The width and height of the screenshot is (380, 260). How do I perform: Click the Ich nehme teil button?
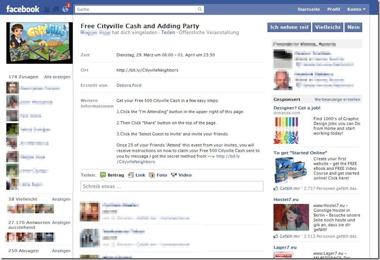289,27
